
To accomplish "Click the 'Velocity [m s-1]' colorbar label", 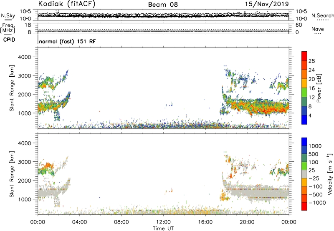I will (x=330, y=174).
